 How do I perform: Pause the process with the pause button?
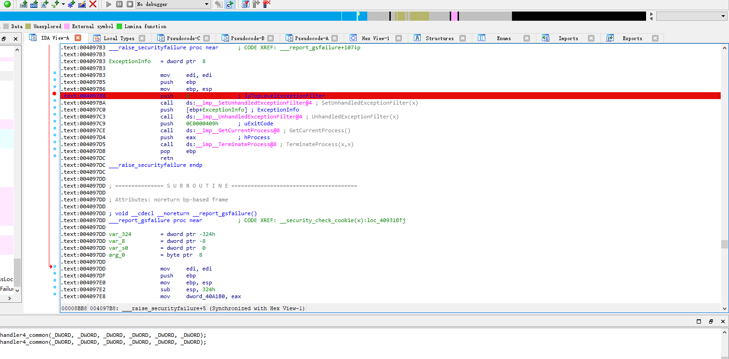point(119,4)
